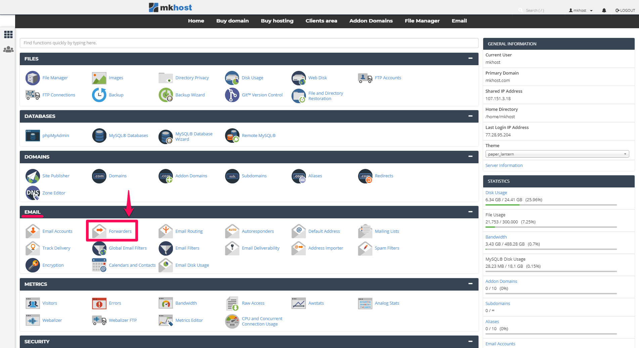Click the Forwarders envelope icon
The image size is (639, 348).
coord(99,231)
